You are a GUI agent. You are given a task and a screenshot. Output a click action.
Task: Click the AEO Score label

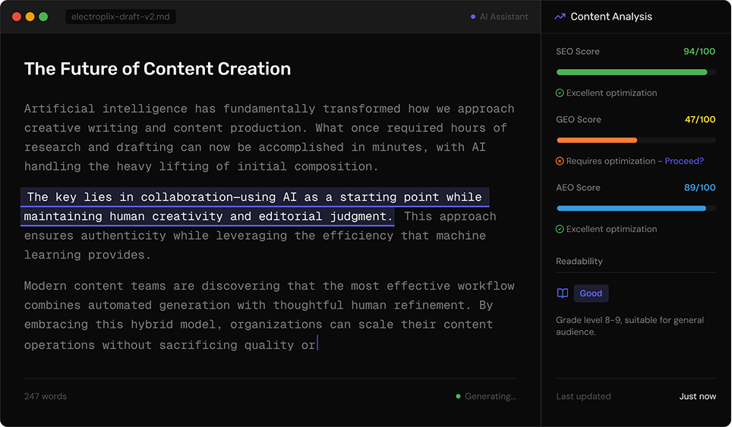(578, 187)
